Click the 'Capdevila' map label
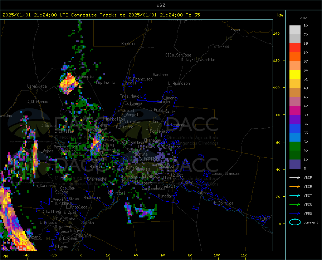The height and width of the screenshot is (260, 322). pos(106,83)
